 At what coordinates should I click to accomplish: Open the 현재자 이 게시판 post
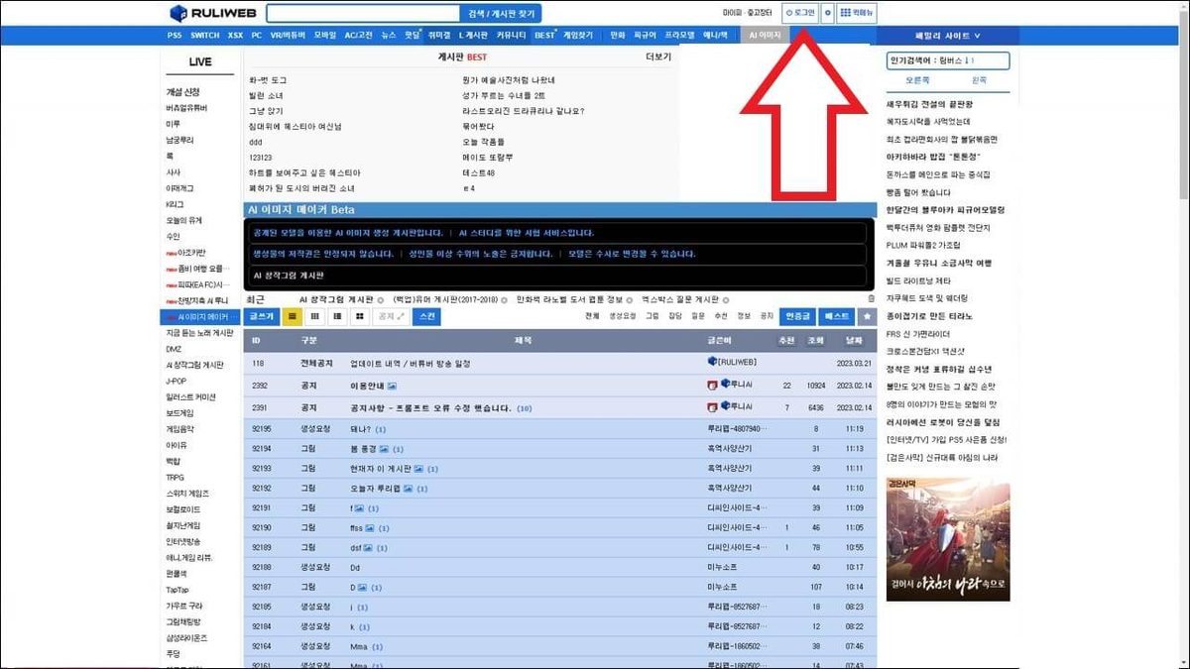pos(381,468)
